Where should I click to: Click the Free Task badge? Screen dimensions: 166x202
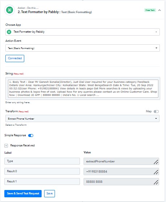[x=150, y=10]
